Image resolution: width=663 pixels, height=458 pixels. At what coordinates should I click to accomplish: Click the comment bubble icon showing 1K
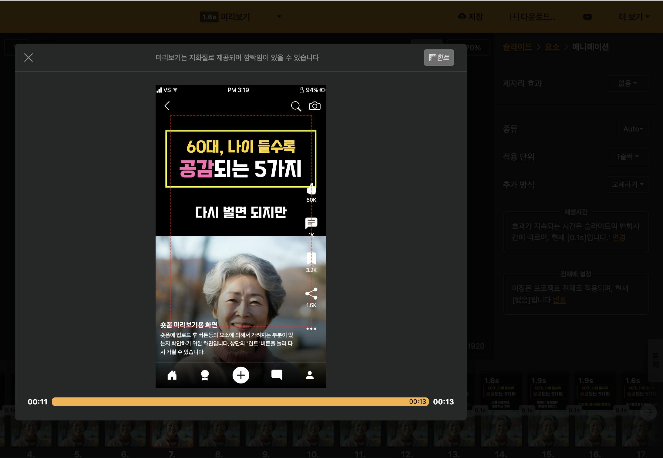click(311, 223)
